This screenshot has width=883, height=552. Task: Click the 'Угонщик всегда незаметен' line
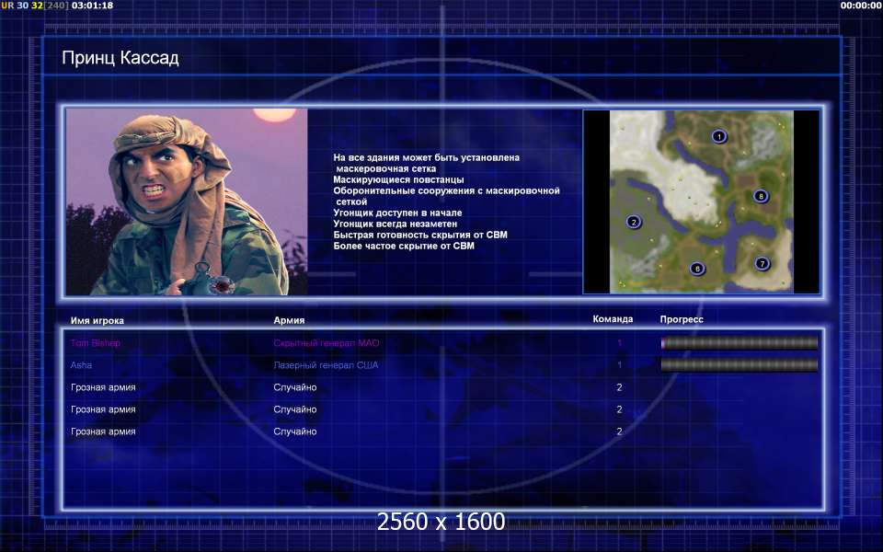tap(396, 224)
